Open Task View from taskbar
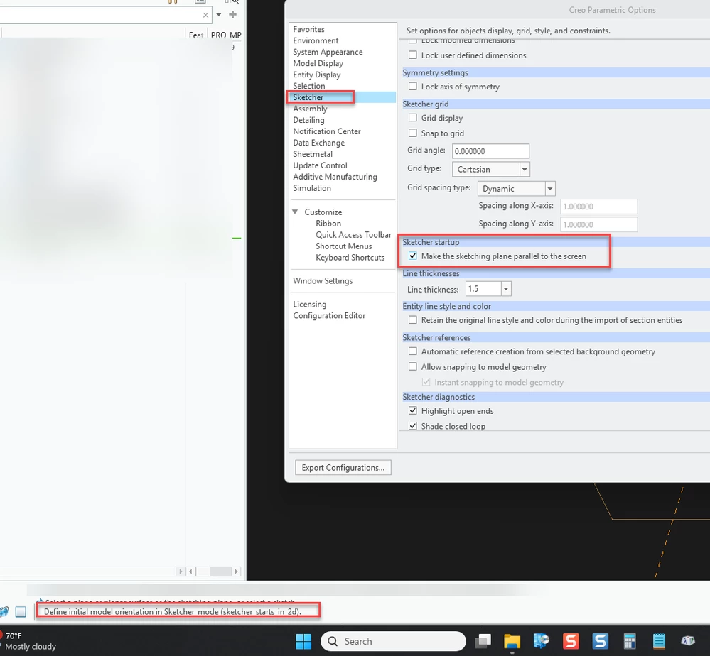Screen dimensions: 710x656 pyautogui.click(x=483, y=641)
